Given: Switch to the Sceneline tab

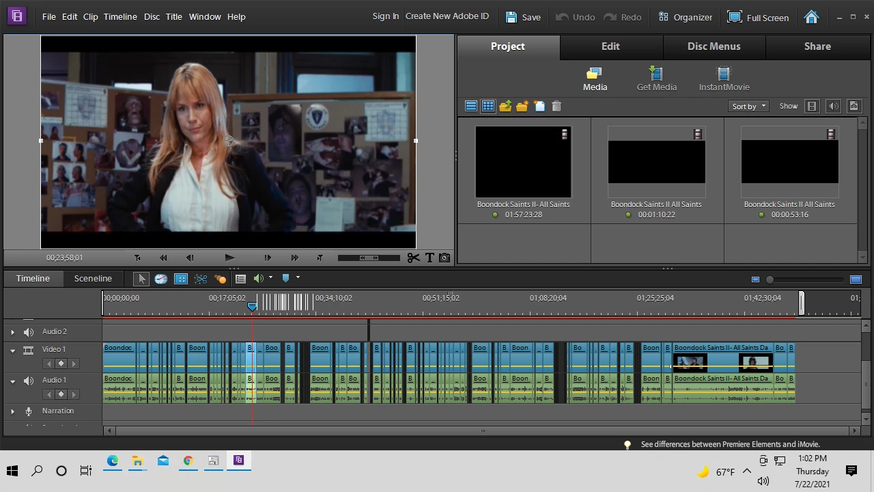Looking at the screenshot, I should (x=93, y=279).
